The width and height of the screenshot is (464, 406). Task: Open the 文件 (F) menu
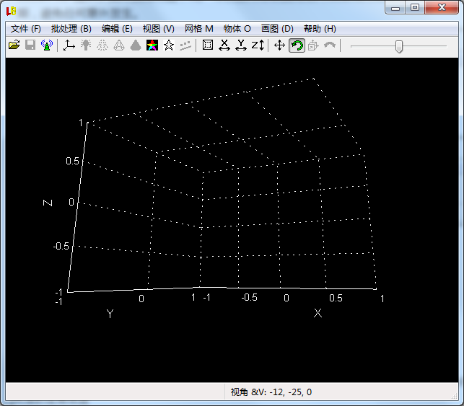tap(26, 29)
